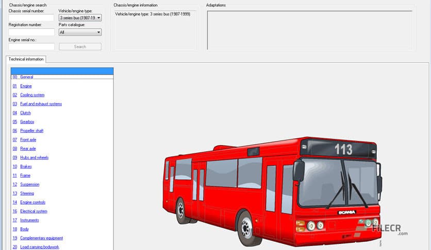Click the Engine serial no. field
This screenshot has height=250, width=431.
31,46
